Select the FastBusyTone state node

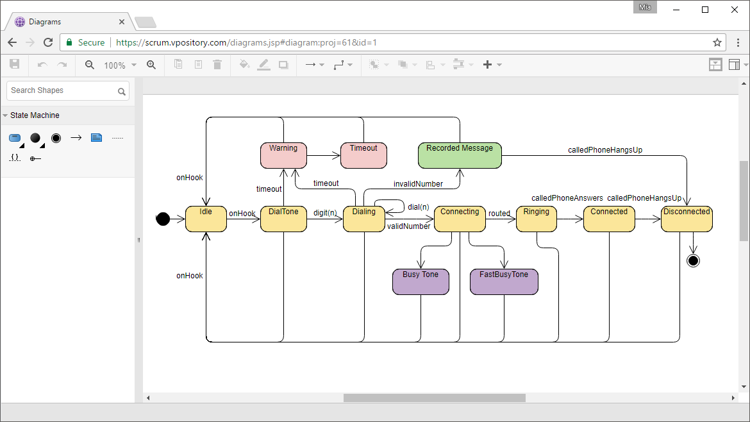[504, 282]
